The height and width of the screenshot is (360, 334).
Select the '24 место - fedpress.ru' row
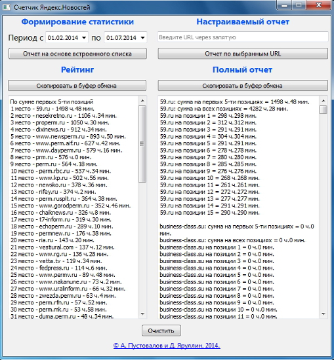pyautogui.click(x=59, y=268)
